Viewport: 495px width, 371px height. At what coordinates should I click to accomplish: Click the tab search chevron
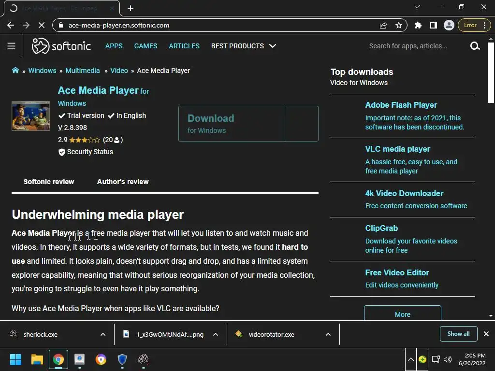point(417,7)
